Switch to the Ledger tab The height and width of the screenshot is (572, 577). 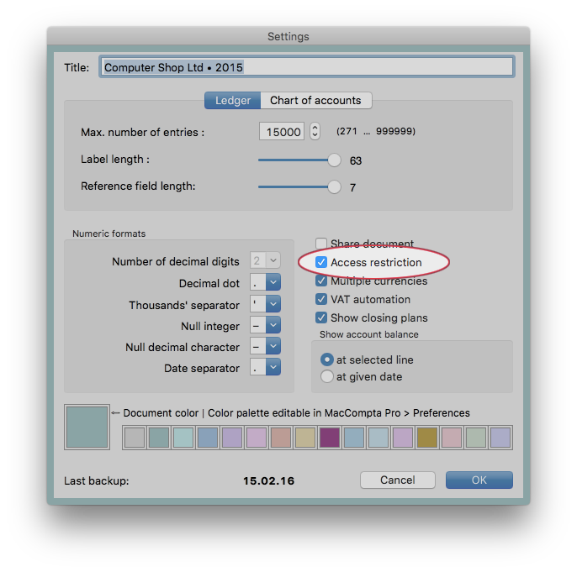tap(232, 100)
